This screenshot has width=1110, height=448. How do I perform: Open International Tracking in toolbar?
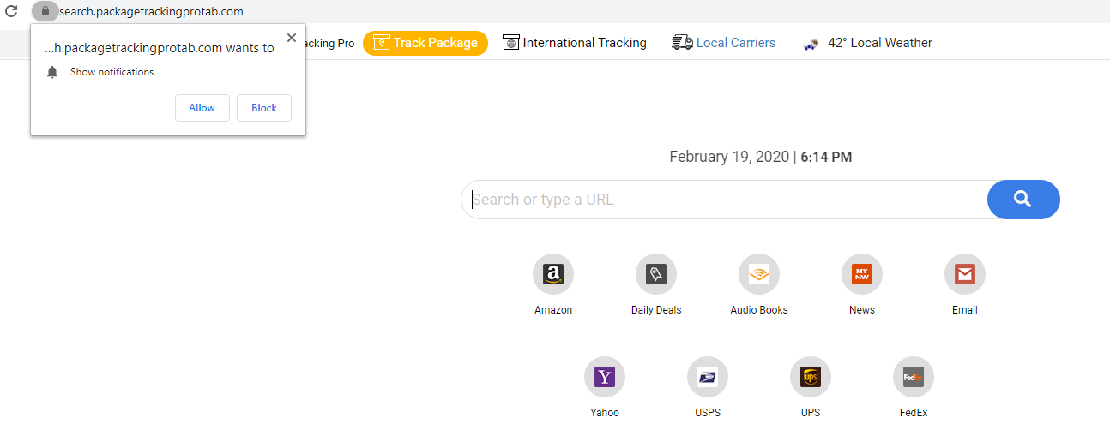575,43
